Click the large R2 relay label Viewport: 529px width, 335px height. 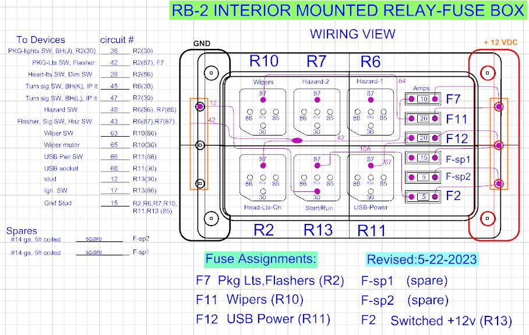coord(263,230)
